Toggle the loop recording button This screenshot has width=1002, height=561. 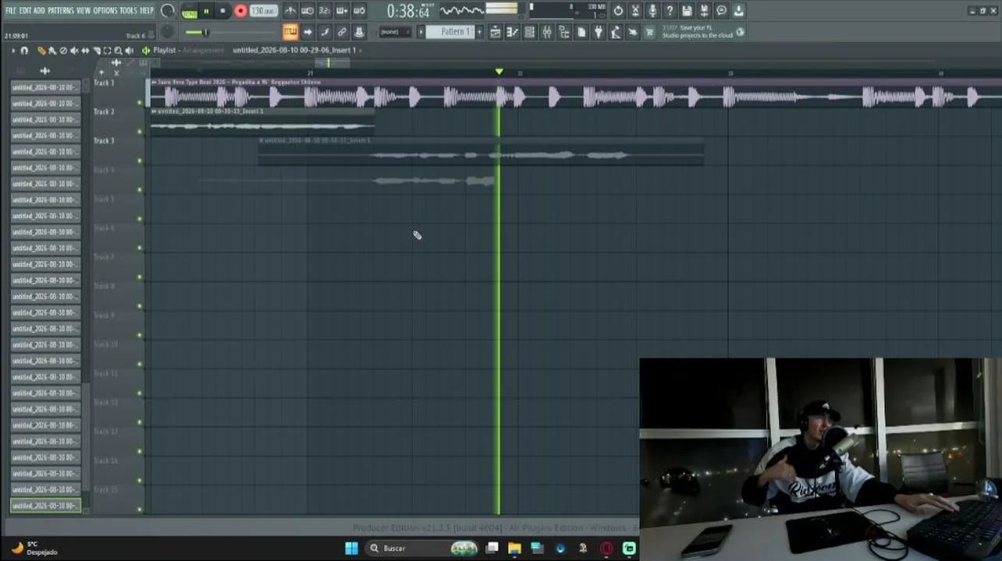[359, 11]
